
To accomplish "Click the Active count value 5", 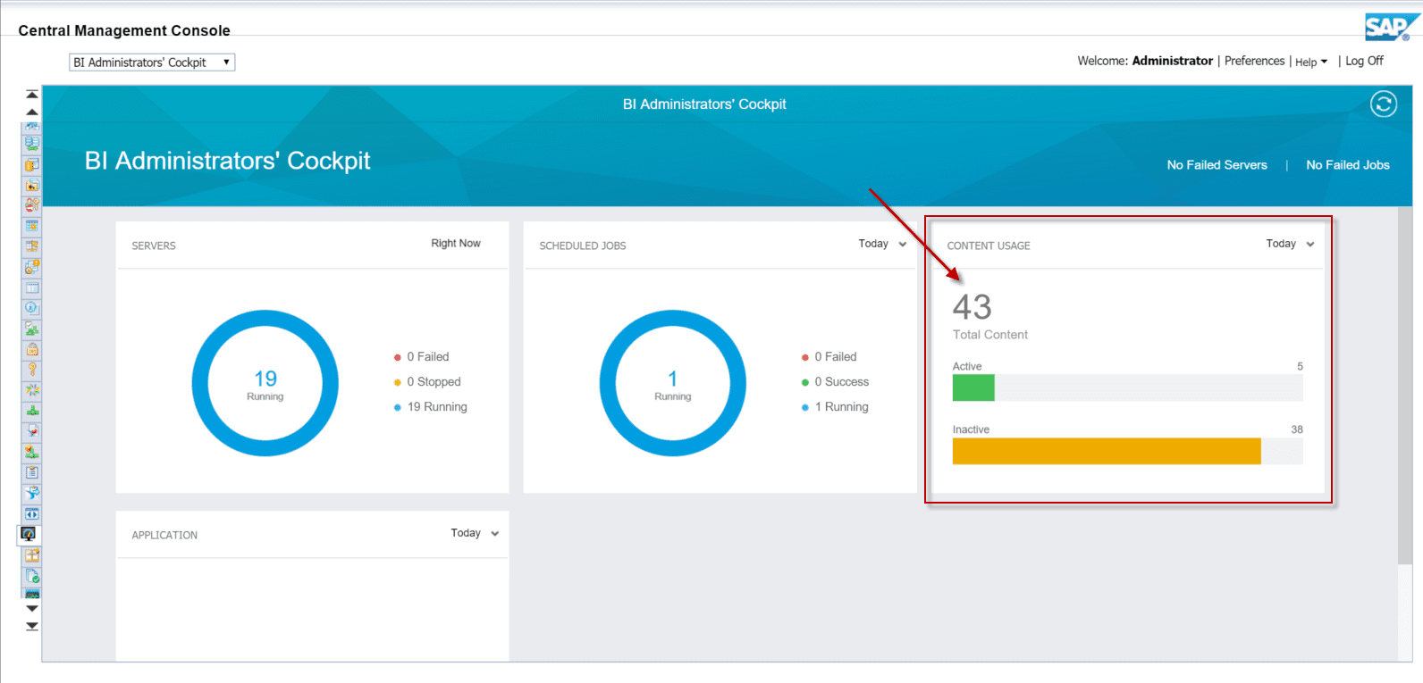I will click(x=1300, y=366).
